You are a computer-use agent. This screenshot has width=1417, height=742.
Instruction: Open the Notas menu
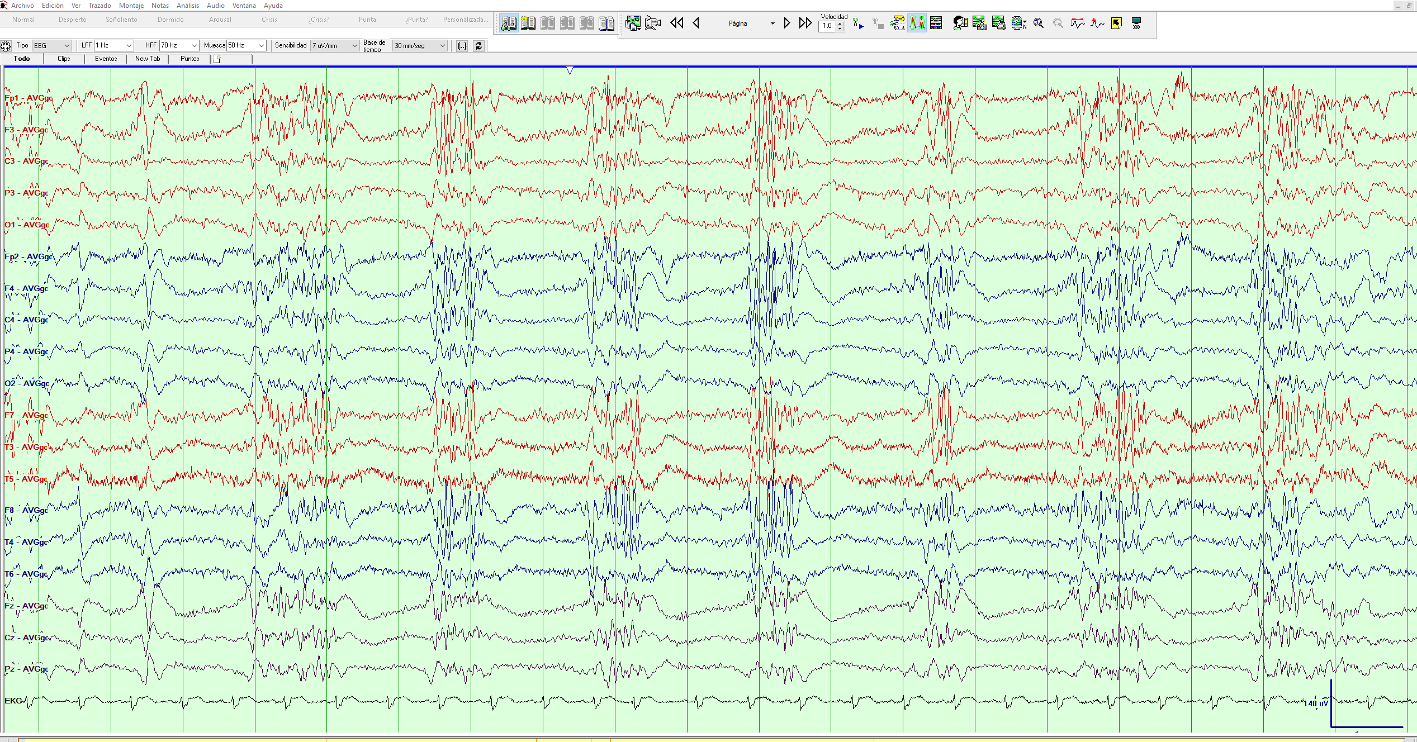[x=160, y=6]
